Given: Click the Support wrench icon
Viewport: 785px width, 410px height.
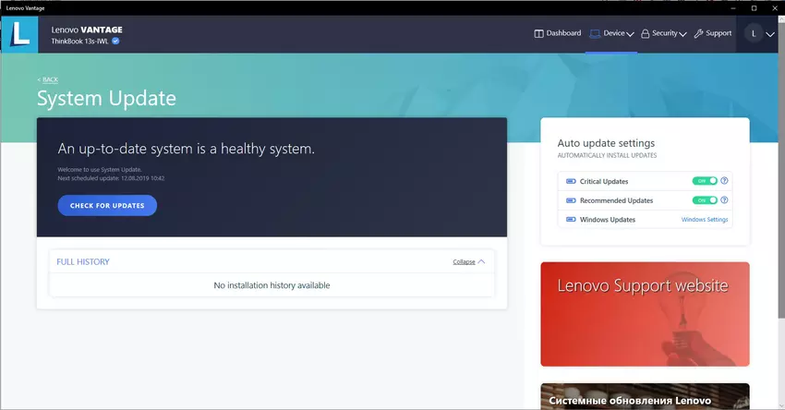Looking at the screenshot, I should point(698,33).
